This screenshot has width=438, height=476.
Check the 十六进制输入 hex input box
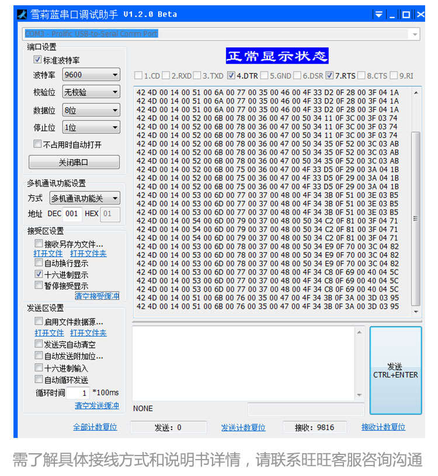[39, 368]
